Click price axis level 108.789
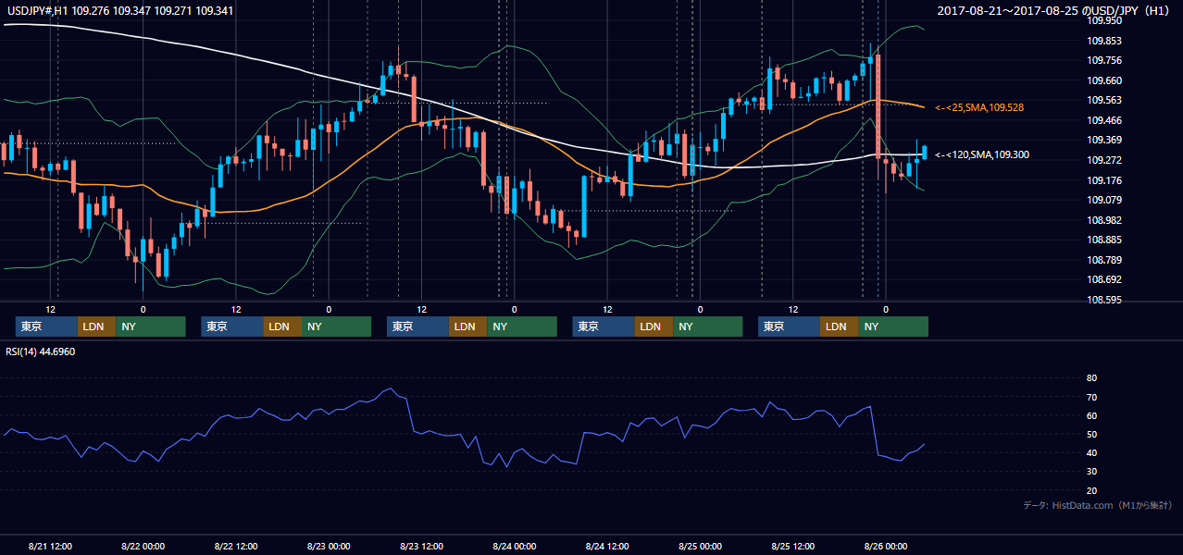This screenshot has width=1183, height=555. 1104,260
